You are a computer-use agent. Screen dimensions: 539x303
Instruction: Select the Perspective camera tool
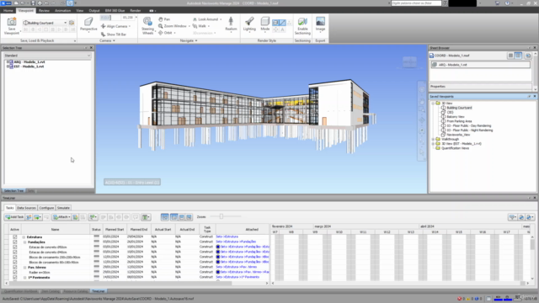(x=88, y=24)
